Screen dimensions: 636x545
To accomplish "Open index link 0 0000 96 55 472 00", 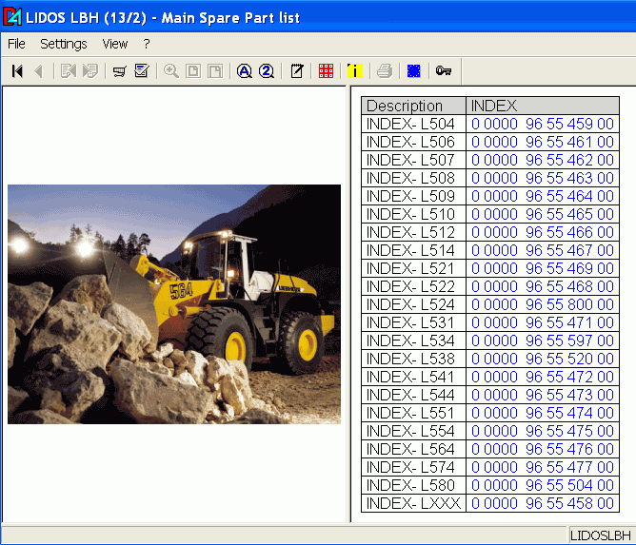I will pos(543,377).
